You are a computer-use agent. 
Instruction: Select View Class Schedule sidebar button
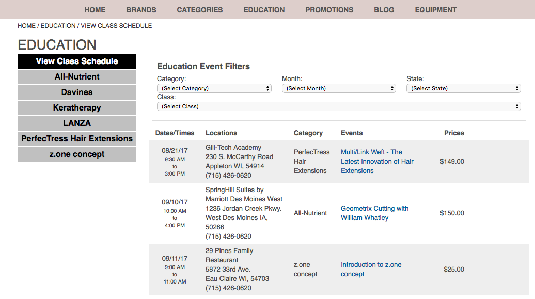click(77, 61)
